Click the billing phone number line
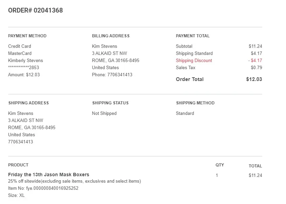The height and width of the screenshot is (204, 286). pos(112,75)
